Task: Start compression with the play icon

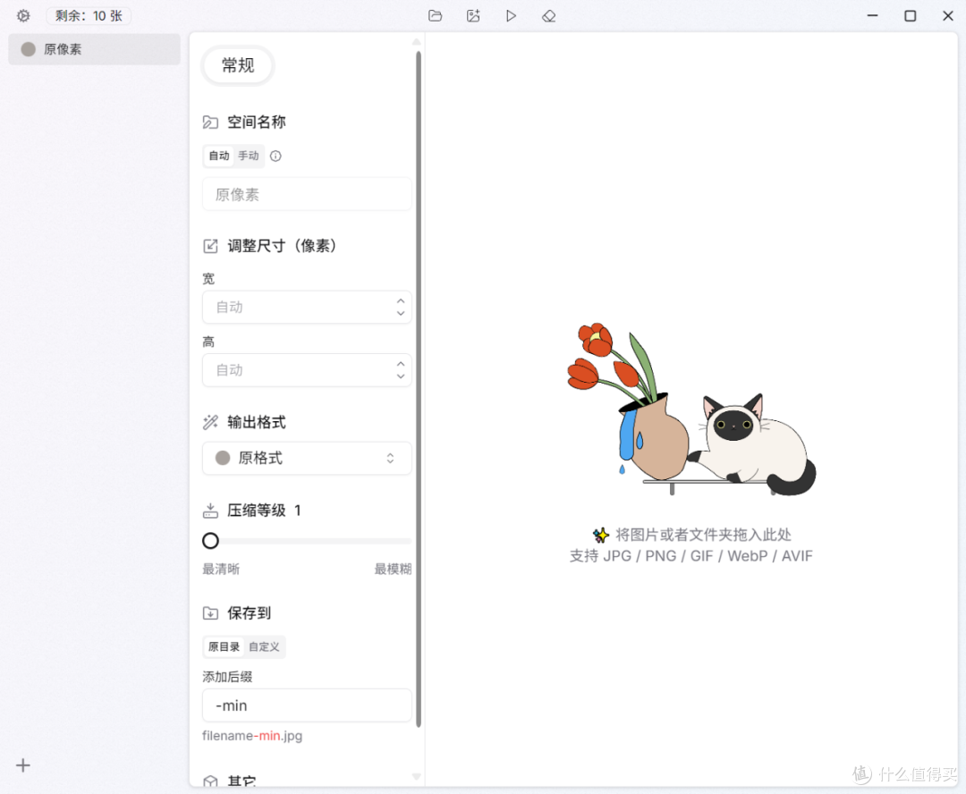Action: tap(511, 16)
